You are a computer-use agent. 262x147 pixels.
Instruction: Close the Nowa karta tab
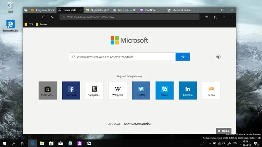pos(80,10)
